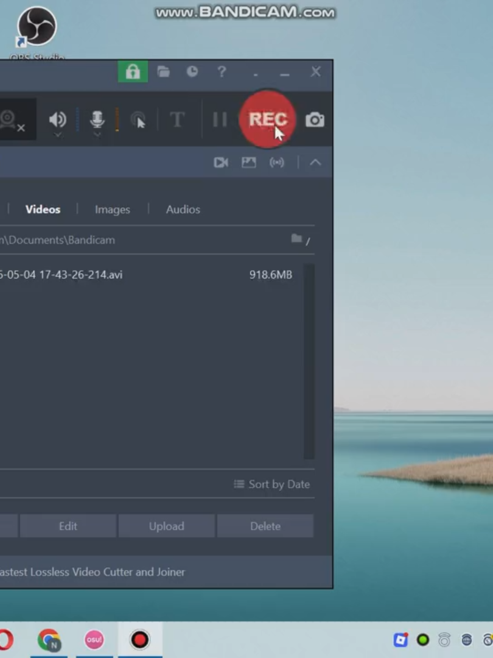
Task: Switch to the Audios tab
Action: (183, 210)
